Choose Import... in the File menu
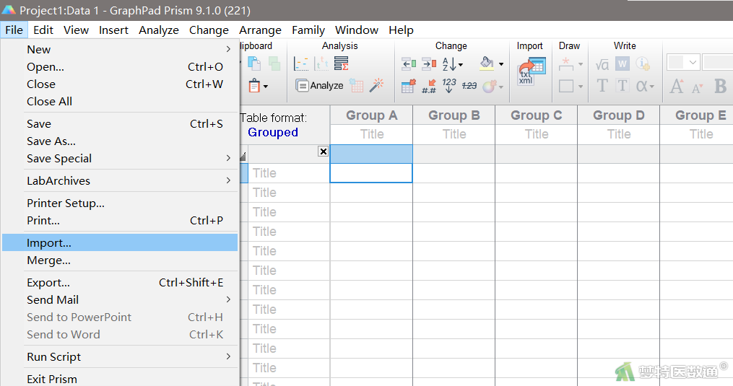733x386 pixels. click(120, 243)
